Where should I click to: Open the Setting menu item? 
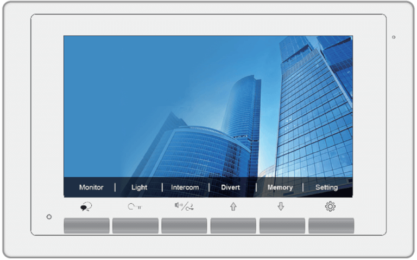click(x=326, y=187)
